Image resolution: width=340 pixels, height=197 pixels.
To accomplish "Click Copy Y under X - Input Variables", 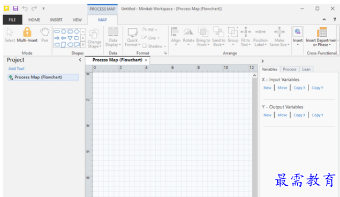I will pyautogui.click(x=318, y=88).
